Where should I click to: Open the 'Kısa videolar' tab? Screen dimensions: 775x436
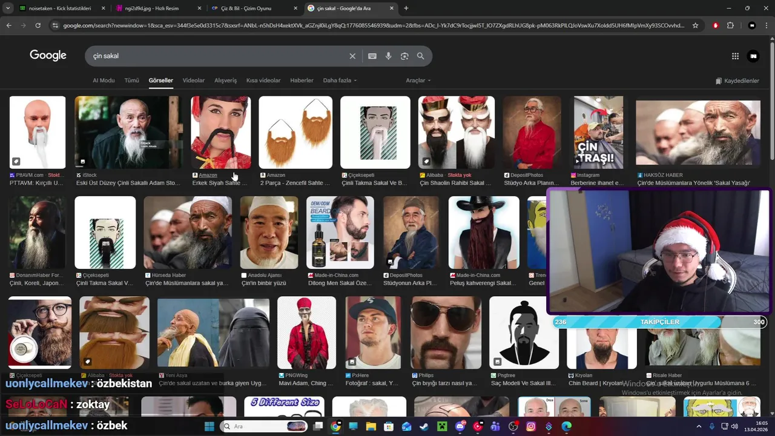tap(263, 81)
